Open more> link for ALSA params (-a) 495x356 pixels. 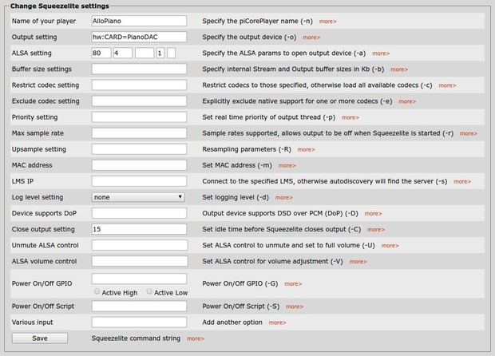pos(381,53)
